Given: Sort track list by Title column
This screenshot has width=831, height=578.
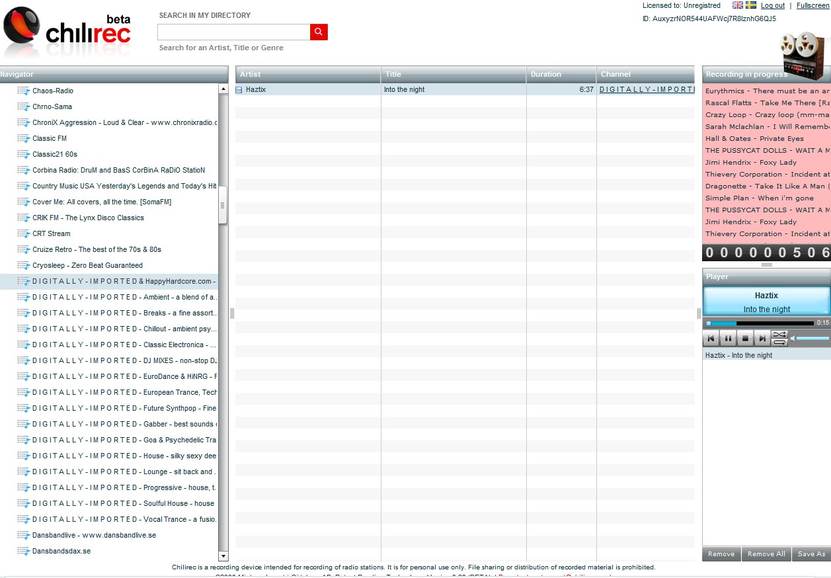Looking at the screenshot, I should 454,74.
